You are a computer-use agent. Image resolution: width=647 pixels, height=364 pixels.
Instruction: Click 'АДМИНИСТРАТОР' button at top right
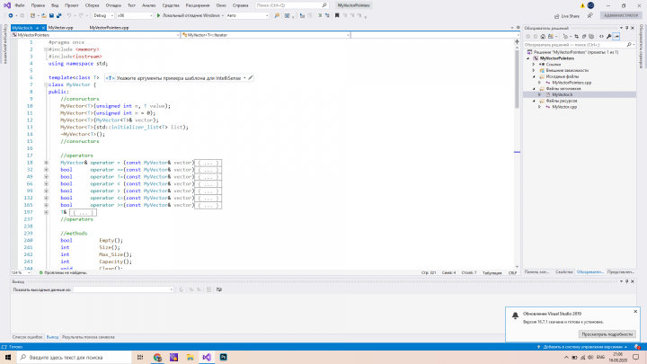[621, 15]
